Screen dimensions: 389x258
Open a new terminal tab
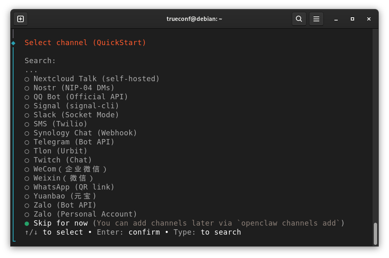21,19
